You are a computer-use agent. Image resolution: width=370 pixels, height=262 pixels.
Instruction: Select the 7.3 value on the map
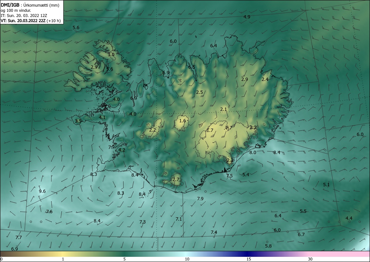click(142, 222)
